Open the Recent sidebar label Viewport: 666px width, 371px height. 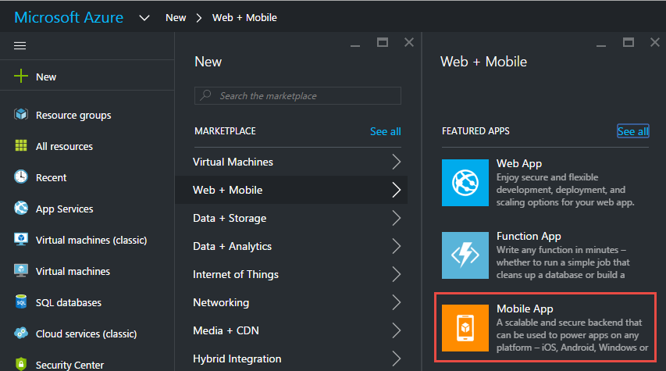[51, 177]
